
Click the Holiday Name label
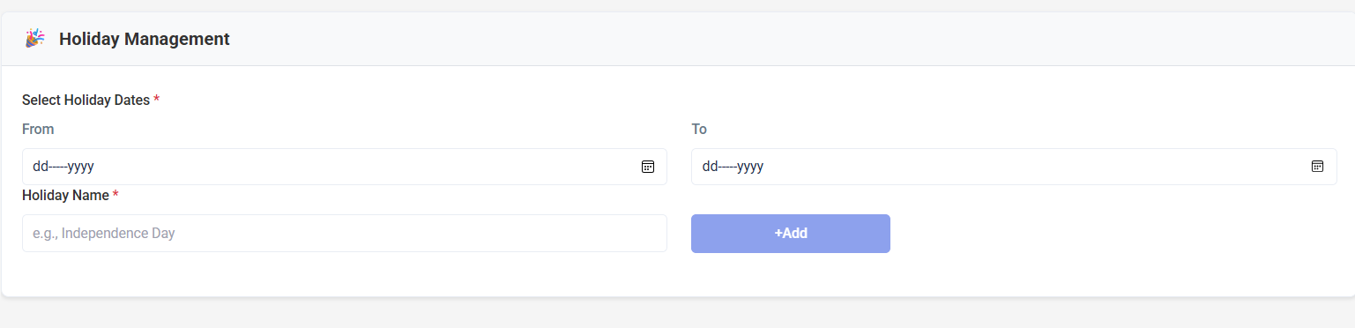click(x=65, y=195)
